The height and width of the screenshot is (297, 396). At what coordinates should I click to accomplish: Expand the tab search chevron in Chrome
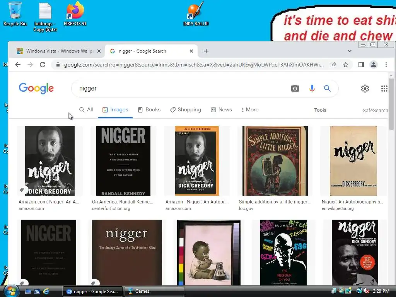click(x=350, y=51)
